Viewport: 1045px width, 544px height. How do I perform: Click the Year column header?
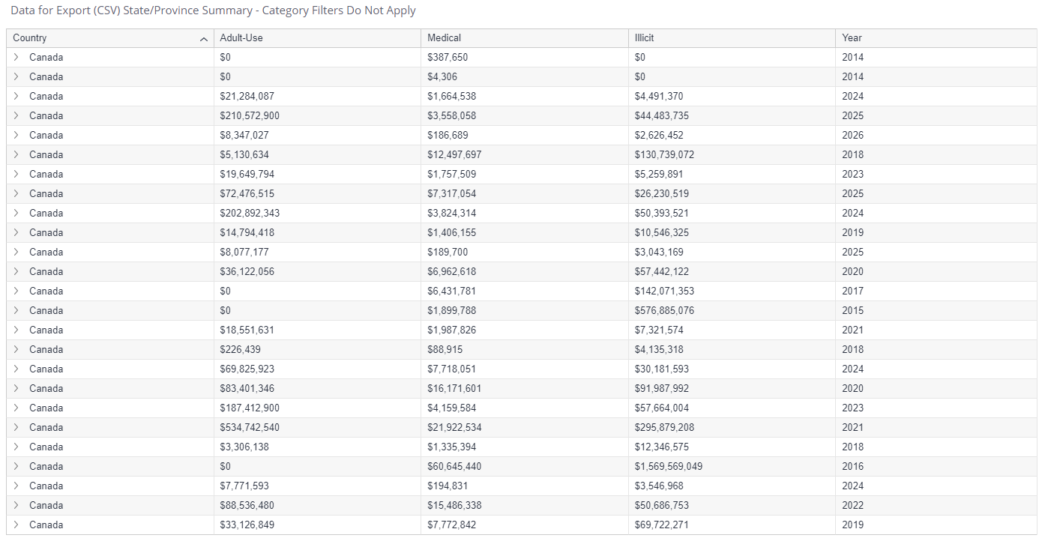[852, 38]
